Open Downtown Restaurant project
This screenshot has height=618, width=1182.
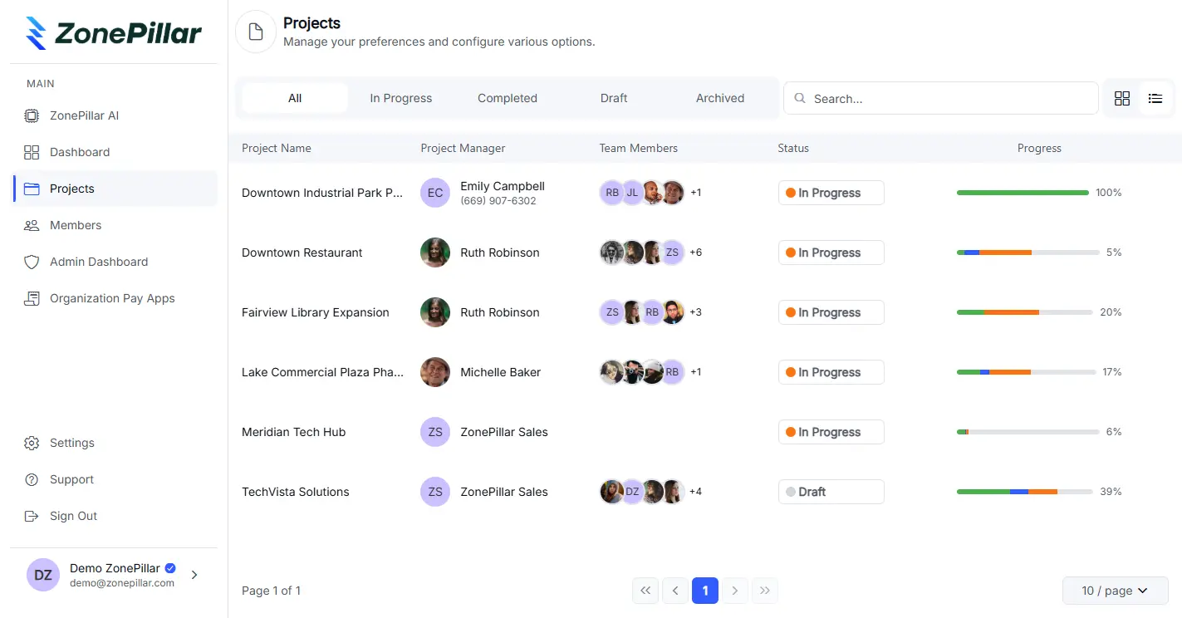(302, 253)
